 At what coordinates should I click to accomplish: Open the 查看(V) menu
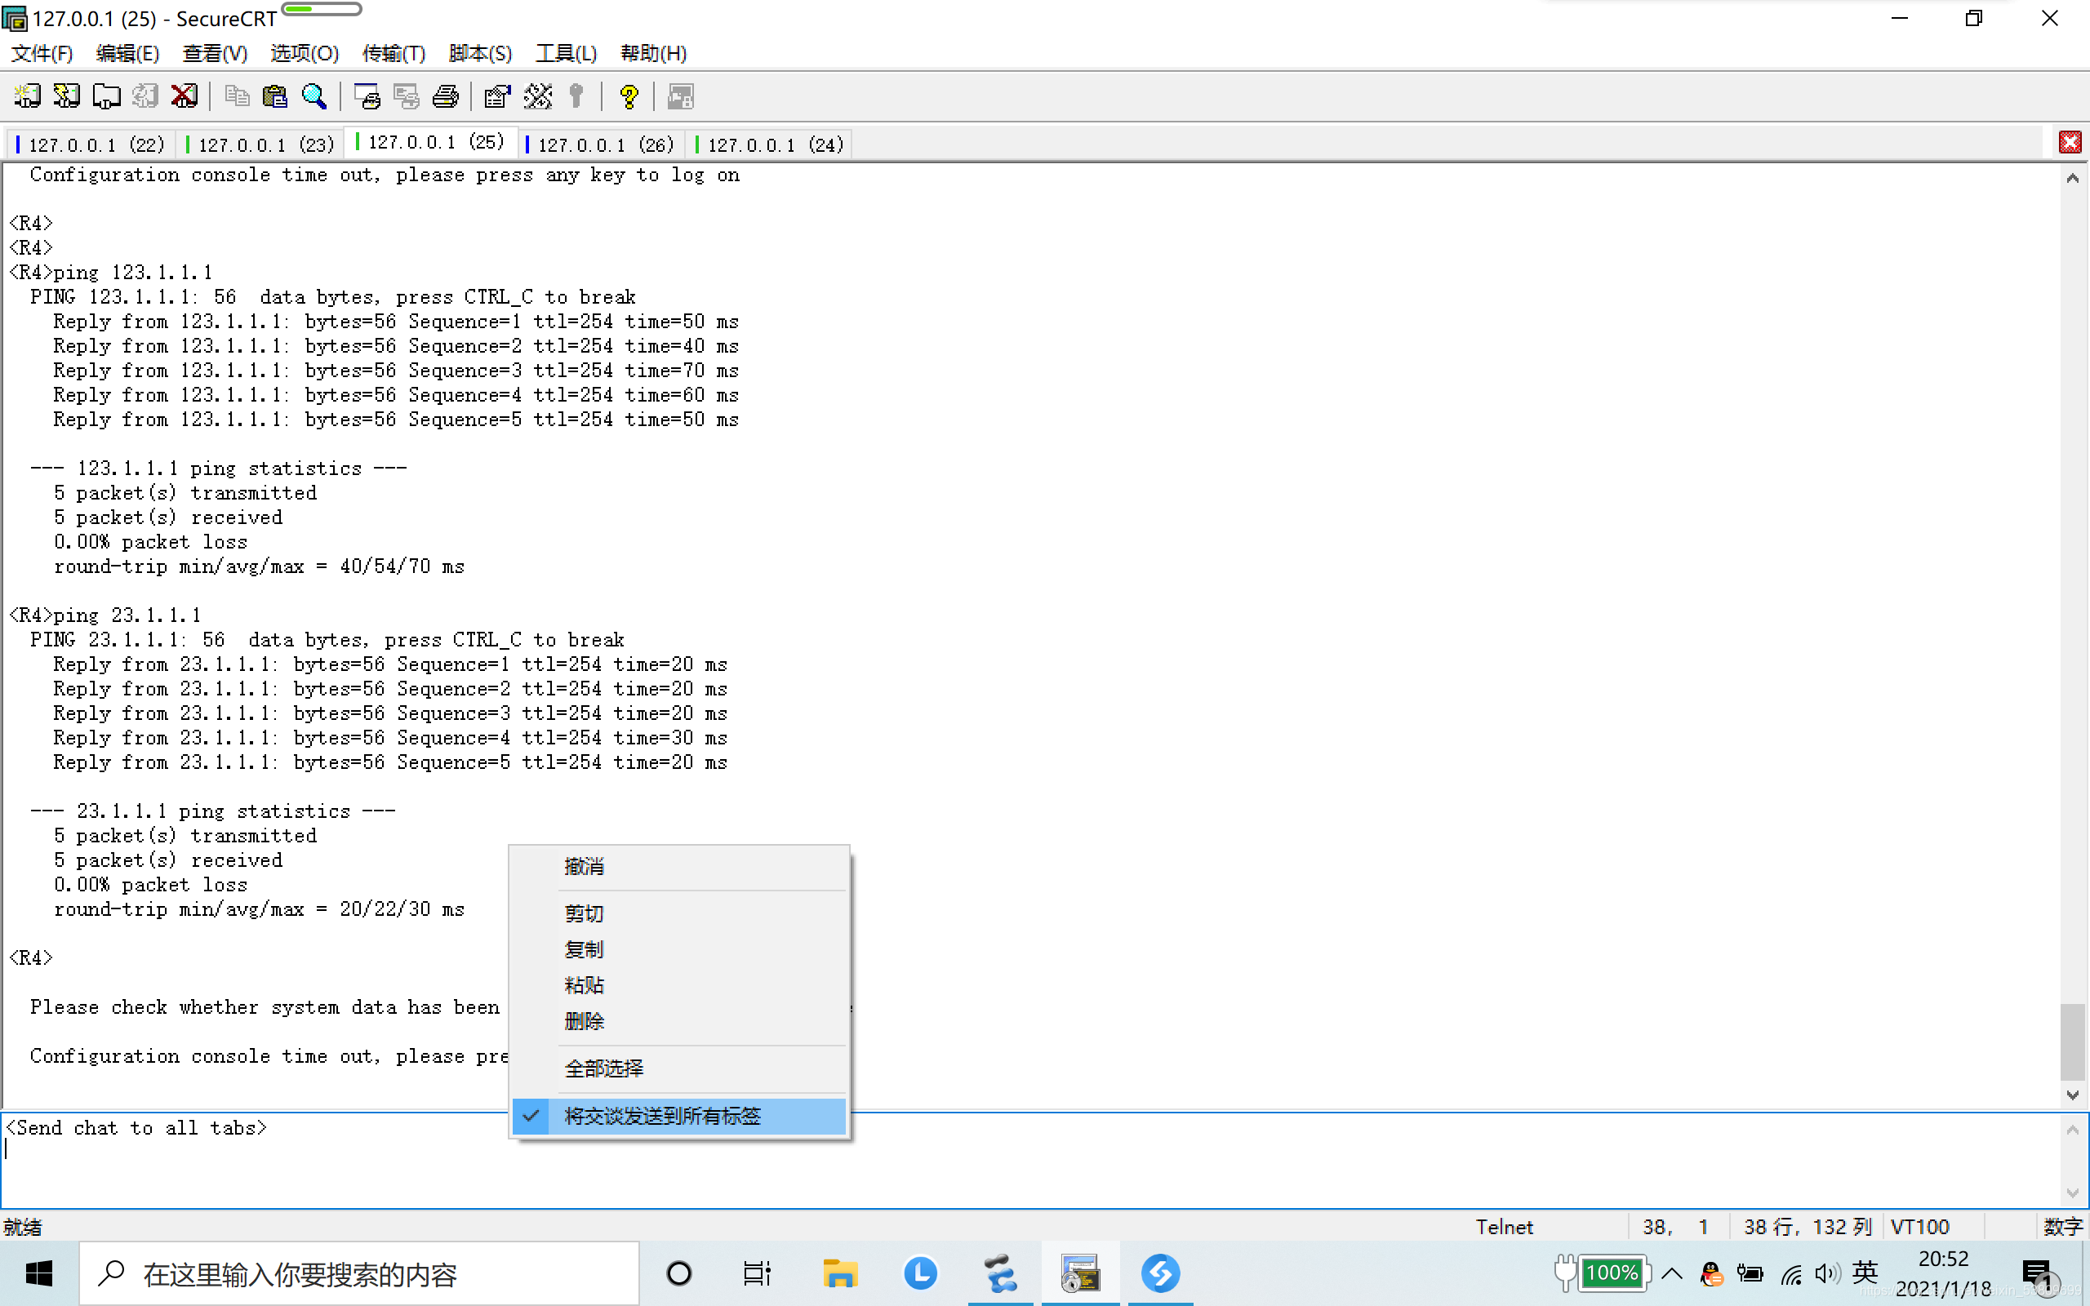point(215,54)
